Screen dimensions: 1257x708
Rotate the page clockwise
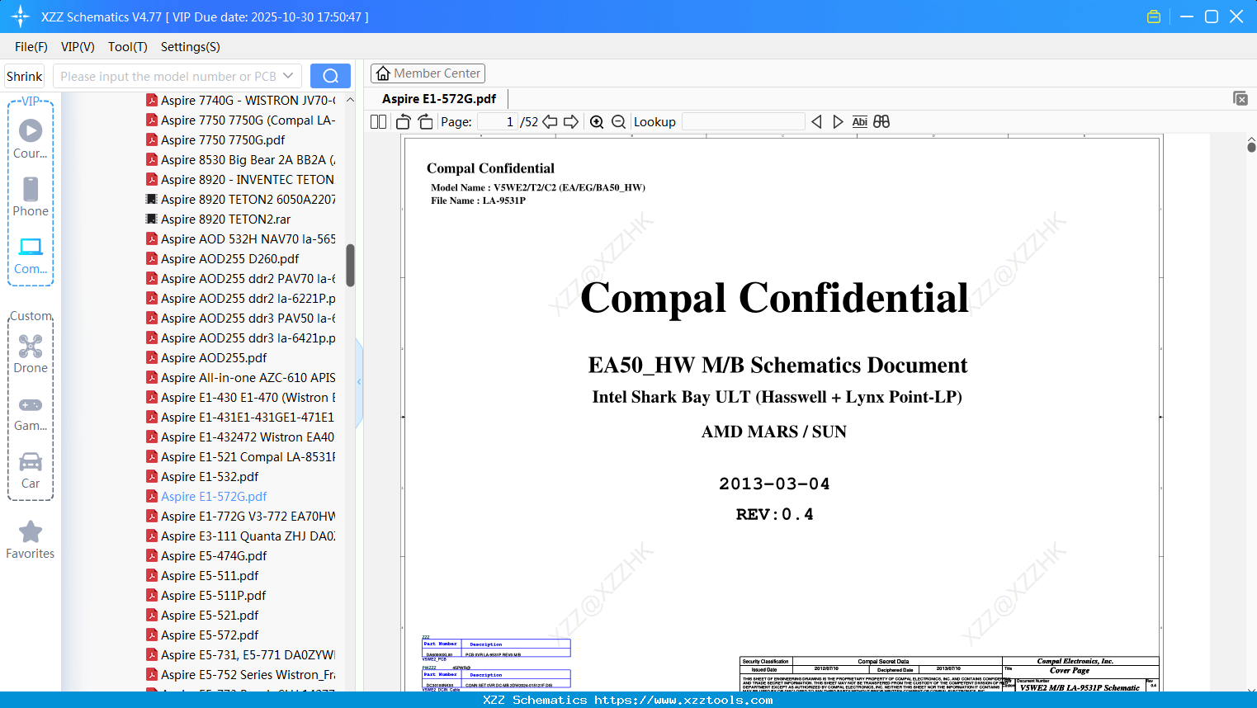point(425,122)
